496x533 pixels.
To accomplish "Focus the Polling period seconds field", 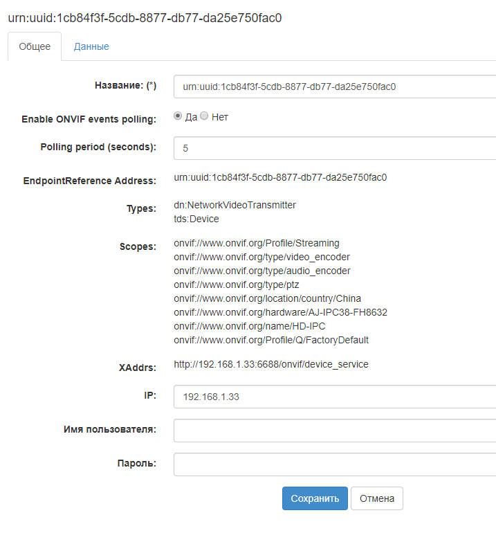I will (x=335, y=148).
